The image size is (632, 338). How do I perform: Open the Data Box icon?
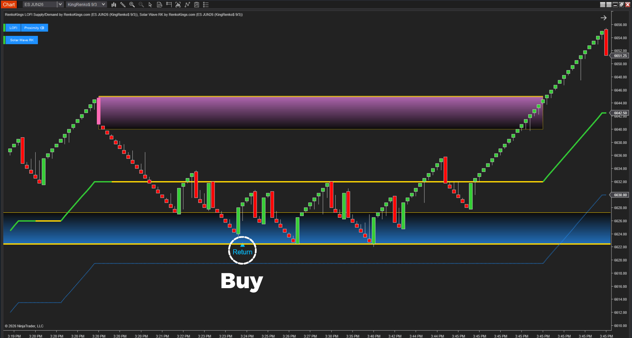160,5
